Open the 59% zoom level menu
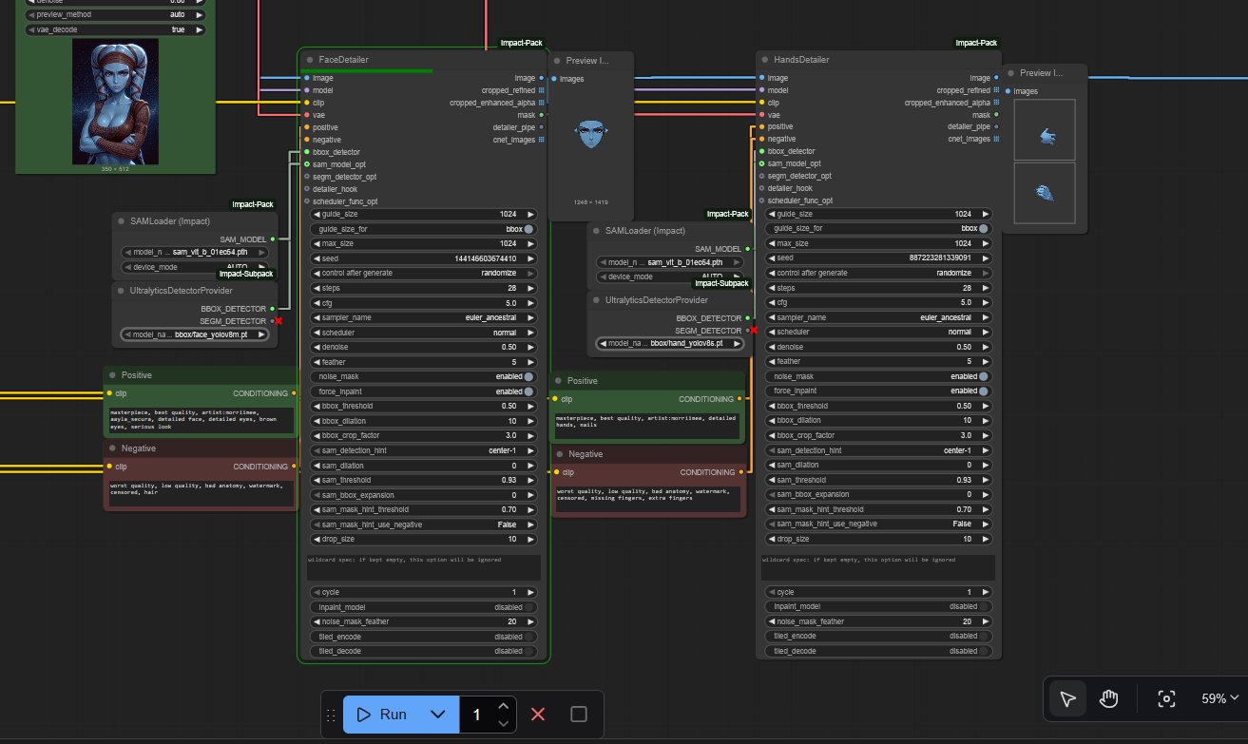Screen dimensions: 1248x744 [x=1219, y=698]
